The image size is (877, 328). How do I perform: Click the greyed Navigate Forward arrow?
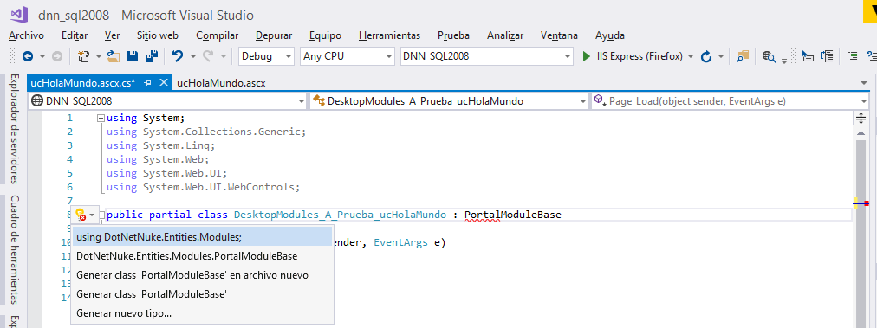[57, 56]
